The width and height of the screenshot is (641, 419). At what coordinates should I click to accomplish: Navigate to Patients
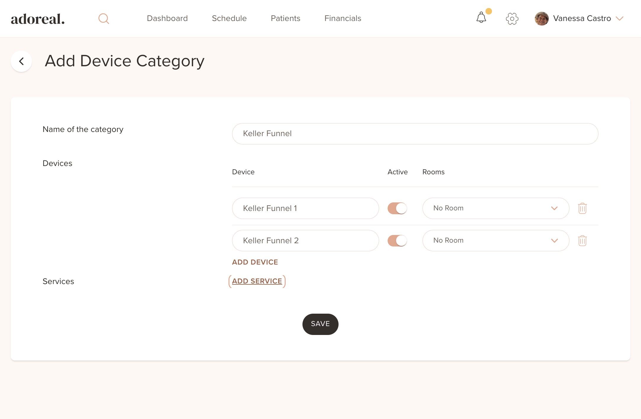285,18
